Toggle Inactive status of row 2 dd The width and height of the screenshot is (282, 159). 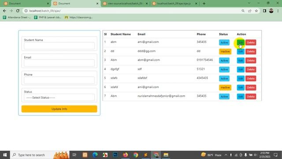coord(225,52)
